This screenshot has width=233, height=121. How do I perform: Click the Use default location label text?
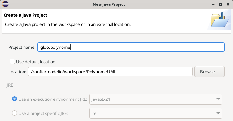click(x=36, y=62)
